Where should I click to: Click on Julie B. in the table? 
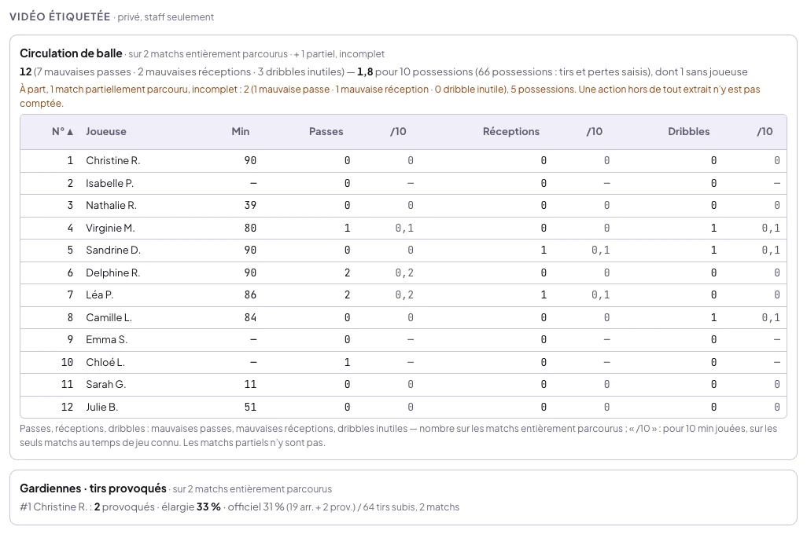pos(102,407)
